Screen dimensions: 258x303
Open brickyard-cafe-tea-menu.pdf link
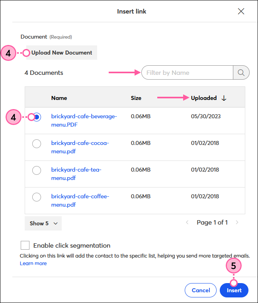tap(76, 174)
